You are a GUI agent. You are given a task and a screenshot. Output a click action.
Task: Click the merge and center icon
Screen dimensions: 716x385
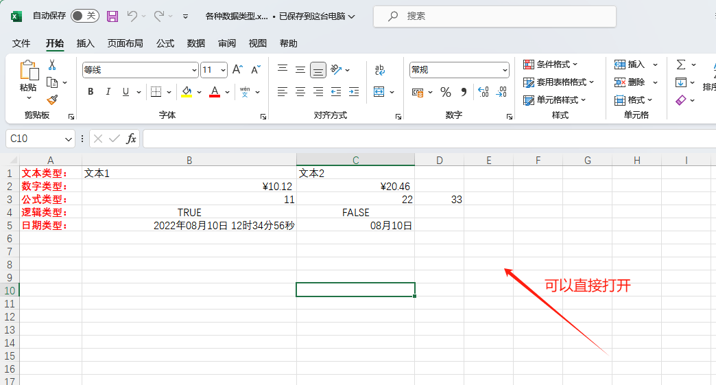[x=379, y=92]
